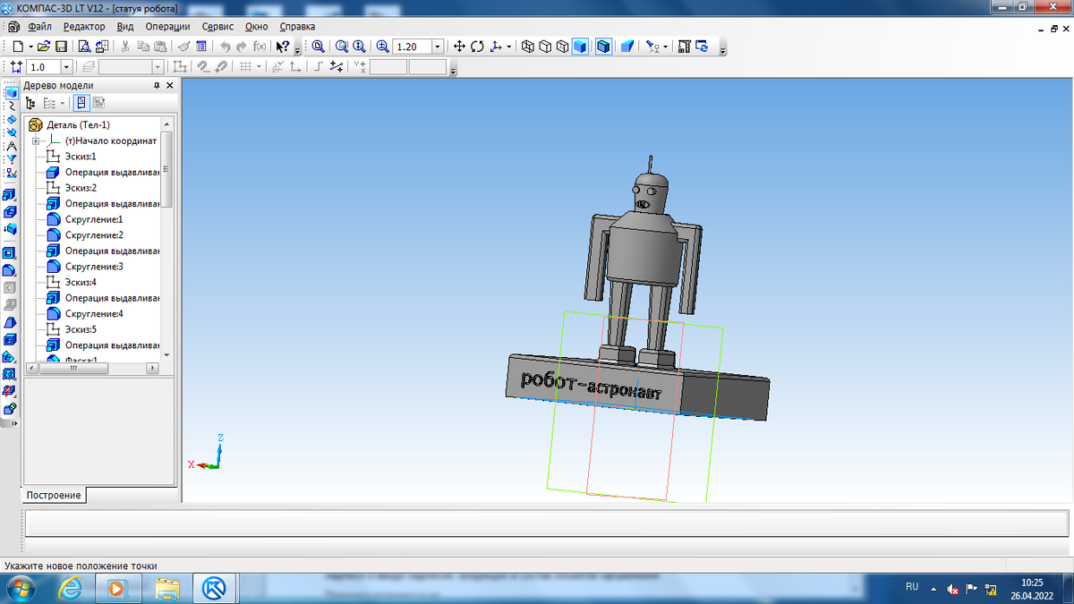Select the Pan view tool
Viewport: 1074px width, 604px height.
click(459, 47)
